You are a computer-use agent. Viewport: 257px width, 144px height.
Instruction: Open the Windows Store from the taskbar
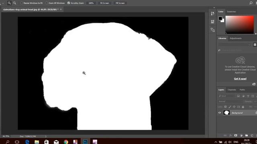(47, 142)
